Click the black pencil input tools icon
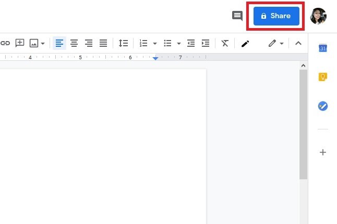This screenshot has width=337, height=224. pos(245,44)
